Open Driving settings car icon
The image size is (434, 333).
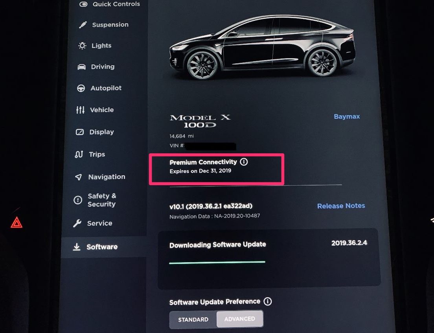coord(81,67)
